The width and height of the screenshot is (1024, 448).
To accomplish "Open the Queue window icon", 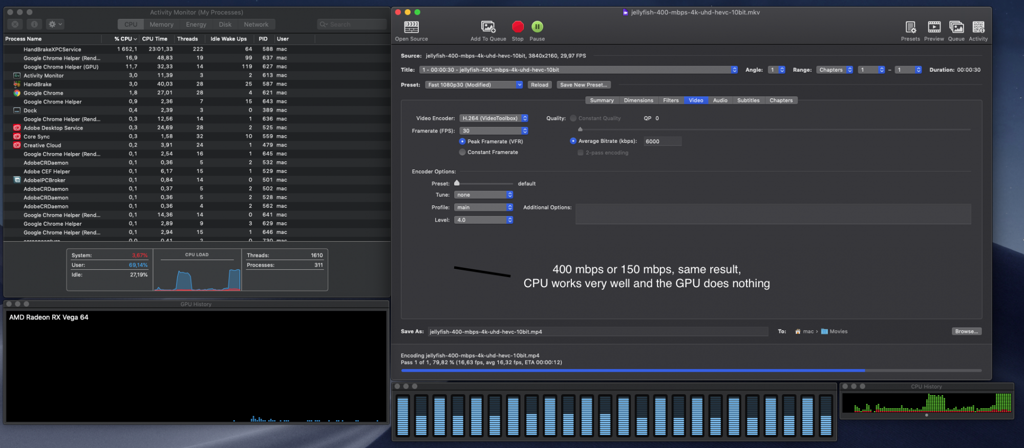I will [956, 27].
